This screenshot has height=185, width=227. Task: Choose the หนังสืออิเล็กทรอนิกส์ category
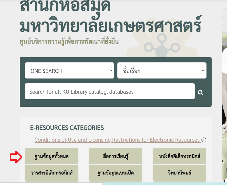point(180,156)
